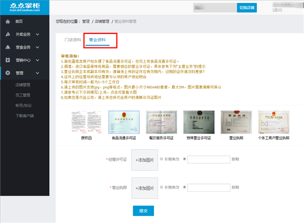Image resolution: width=304 pixels, height=223 pixels.
Task: Select 长期有效 for 经营许可证
Action: (x=162, y=159)
